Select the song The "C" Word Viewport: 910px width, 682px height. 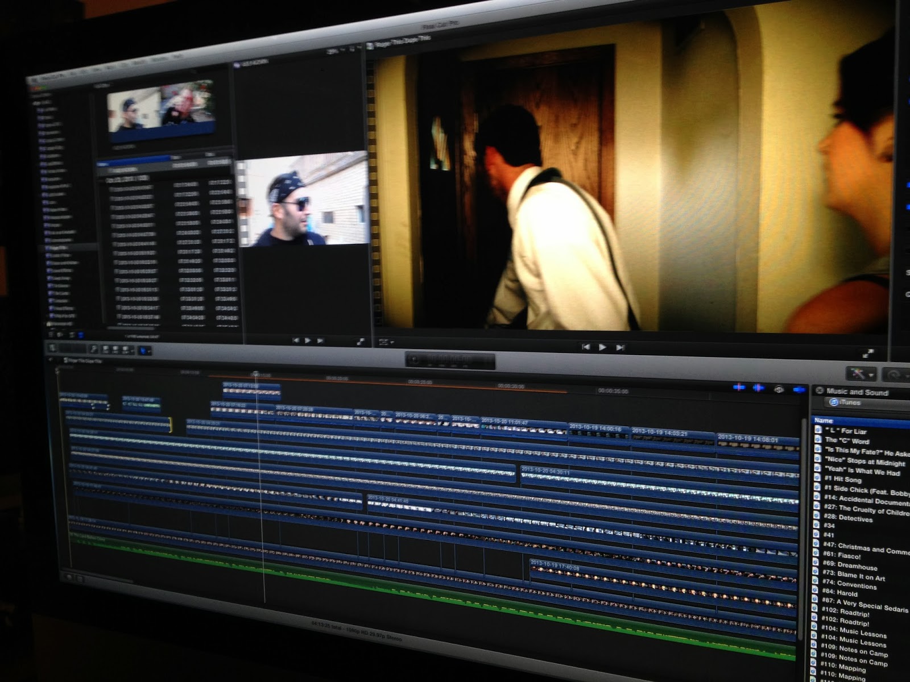coord(846,440)
